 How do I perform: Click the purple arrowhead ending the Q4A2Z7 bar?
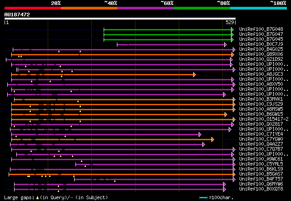click(204, 144)
